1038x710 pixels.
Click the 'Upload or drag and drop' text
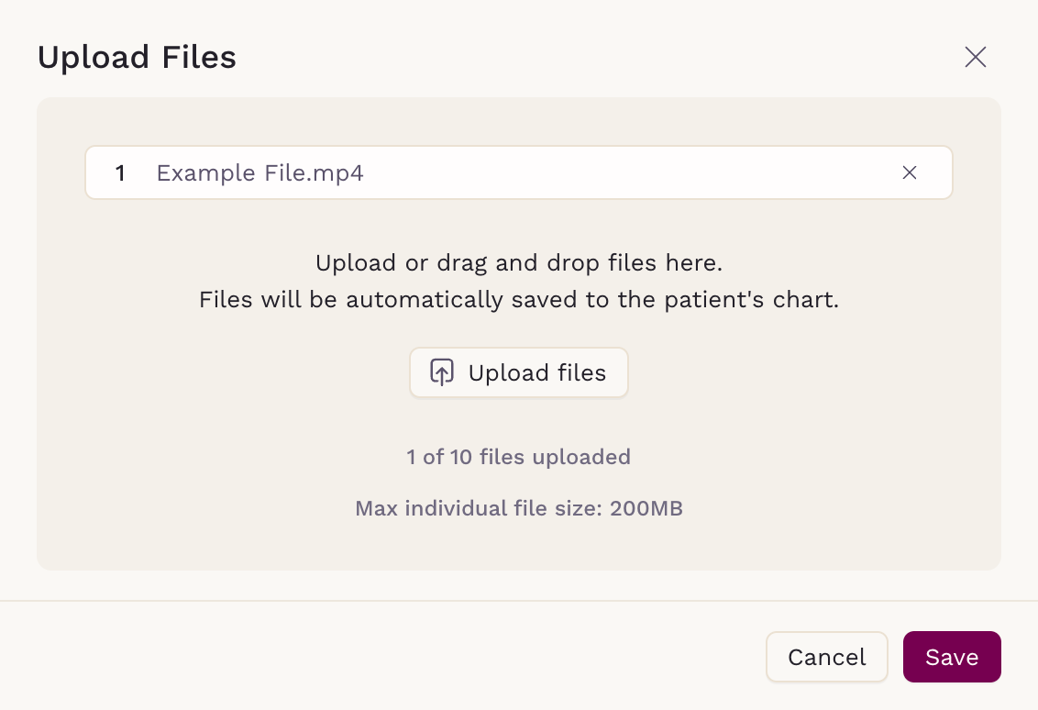coord(519,263)
